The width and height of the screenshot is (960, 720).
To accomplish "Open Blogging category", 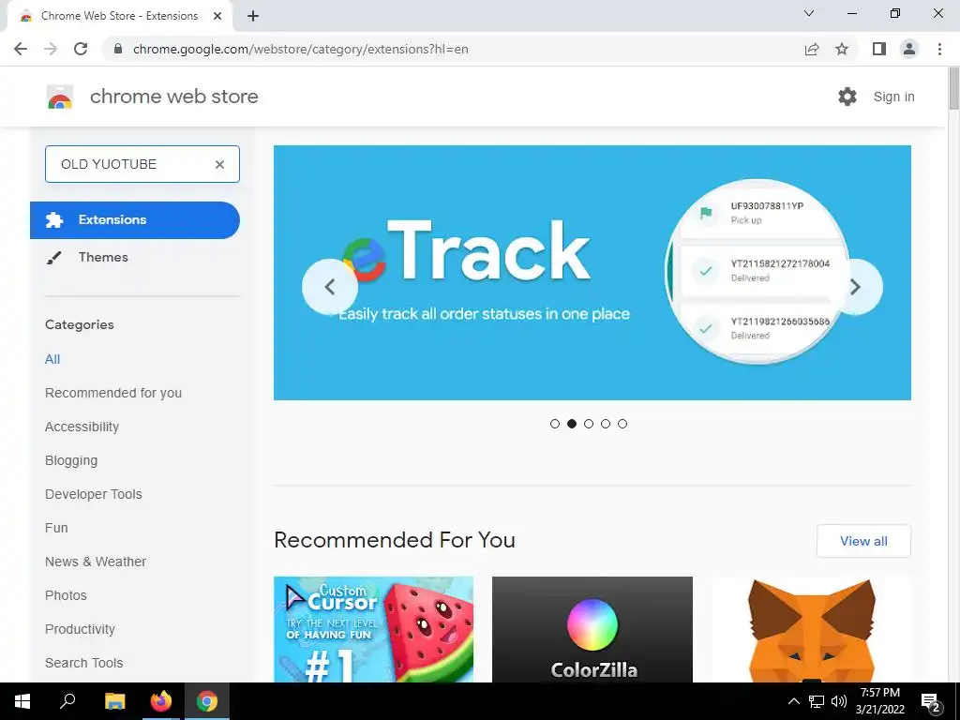I will click(71, 460).
